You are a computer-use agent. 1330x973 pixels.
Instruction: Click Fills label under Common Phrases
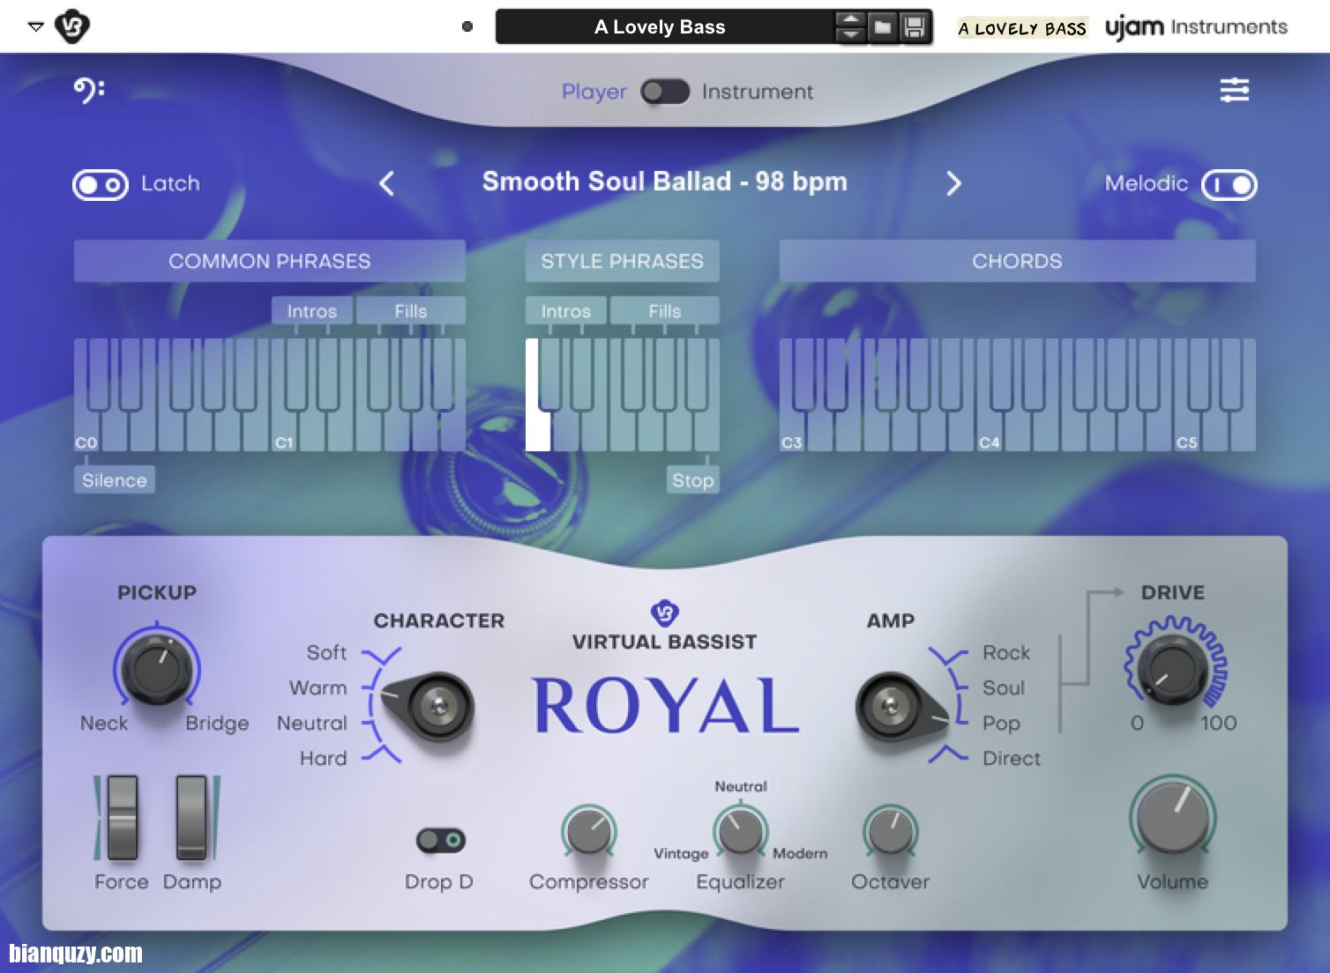(x=411, y=311)
